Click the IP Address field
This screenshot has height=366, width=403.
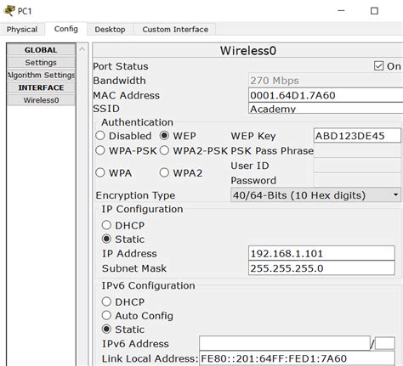point(321,253)
